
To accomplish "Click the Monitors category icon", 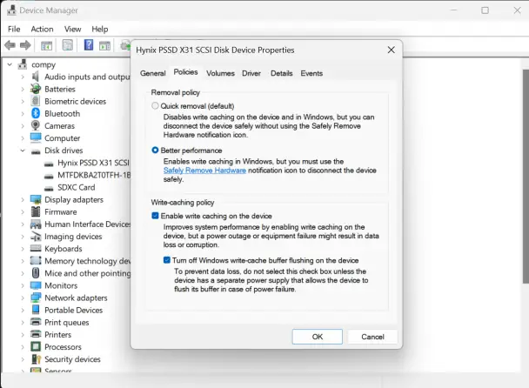I will pos(36,285).
